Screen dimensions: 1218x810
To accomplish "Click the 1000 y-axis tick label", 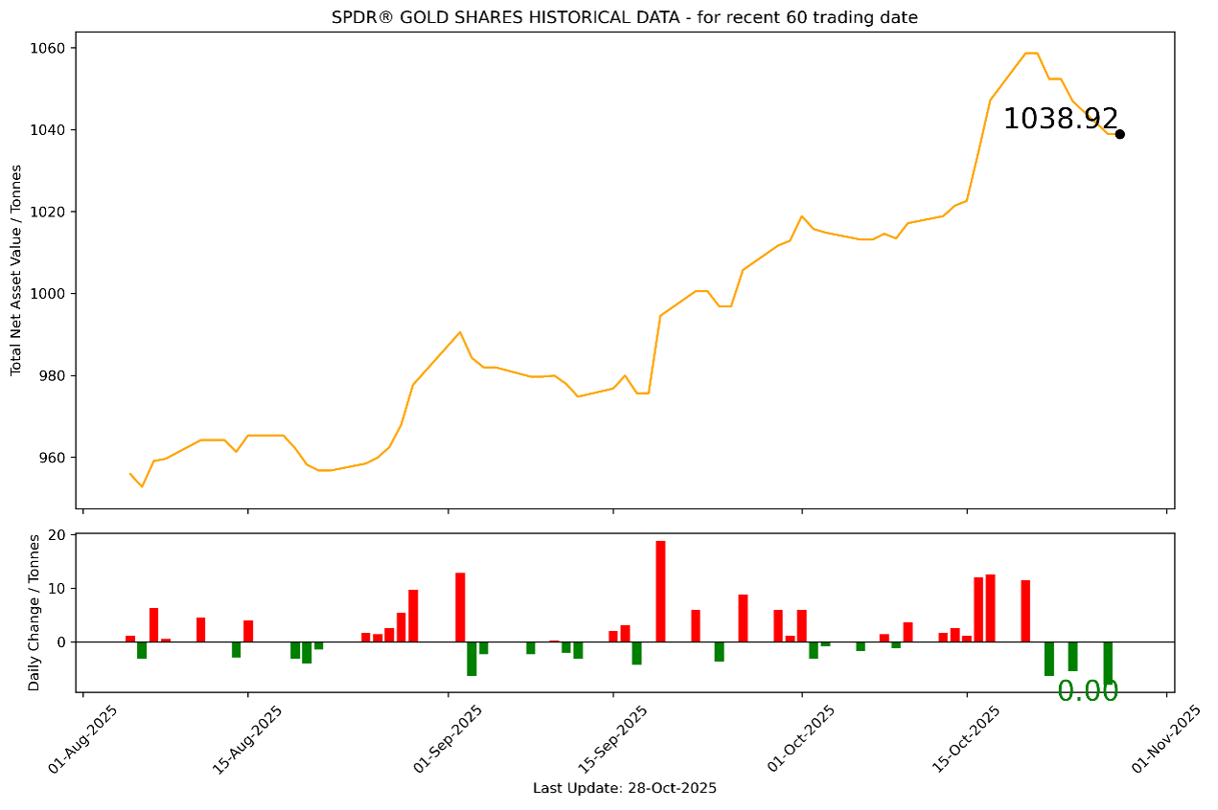I will click(x=49, y=294).
